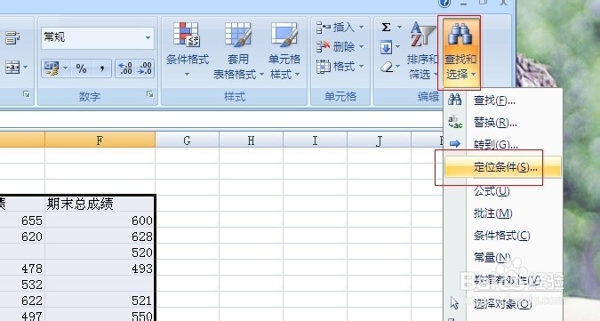The width and height of the screenshot is (600, 321).
Task: Choose 替换(R)... from the menu
Action: pyautogui.click(x=503, y=123)
